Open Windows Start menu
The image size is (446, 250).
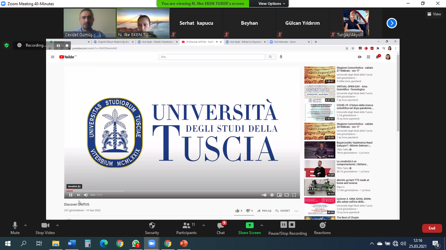[x=8, y=243]
